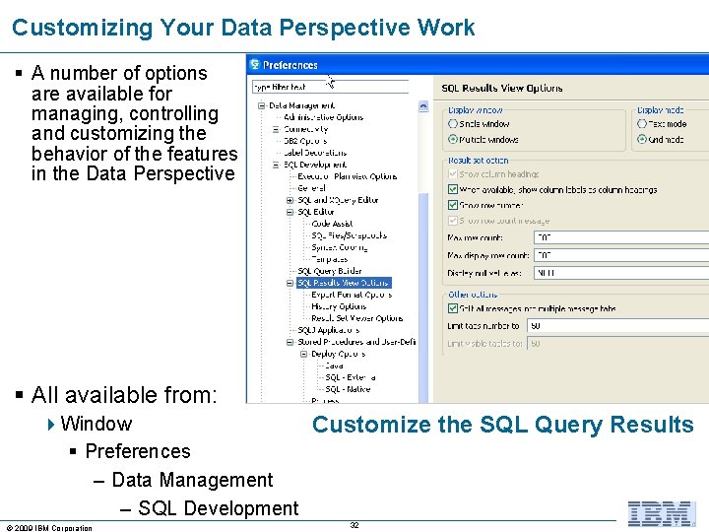
Task: Select SQL - Native tree item
Action: [348, 389]
